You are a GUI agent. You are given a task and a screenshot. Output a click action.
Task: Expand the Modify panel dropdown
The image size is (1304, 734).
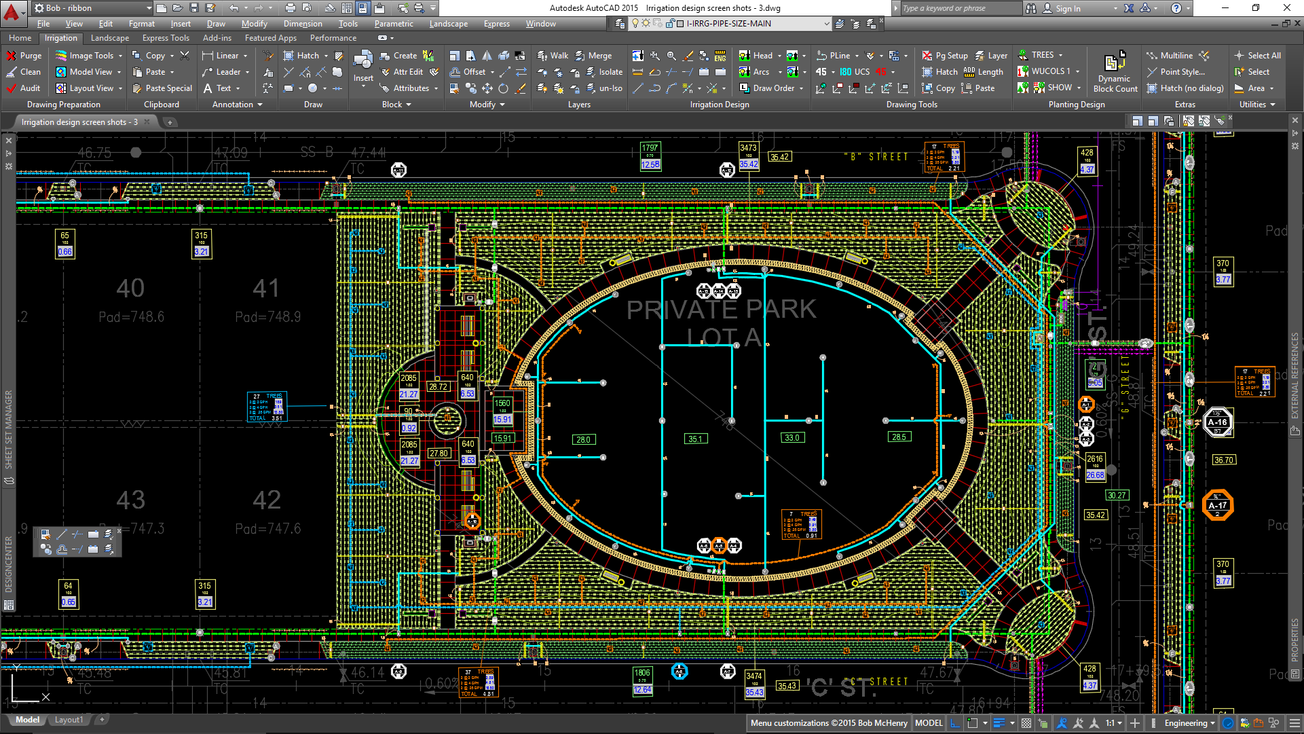tap(502, 105)
